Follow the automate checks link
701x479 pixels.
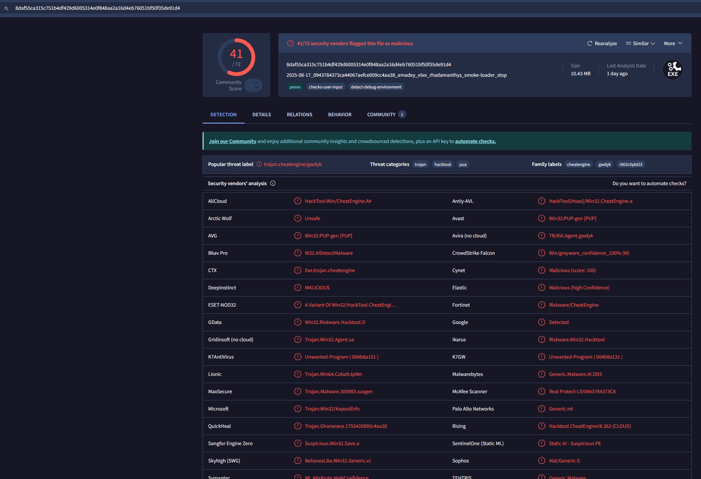(x=475, y=141)
